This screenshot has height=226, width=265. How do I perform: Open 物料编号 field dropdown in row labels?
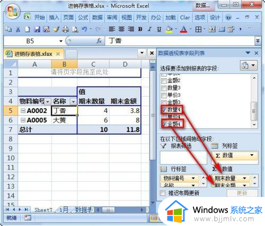click(x=193, y=178)
